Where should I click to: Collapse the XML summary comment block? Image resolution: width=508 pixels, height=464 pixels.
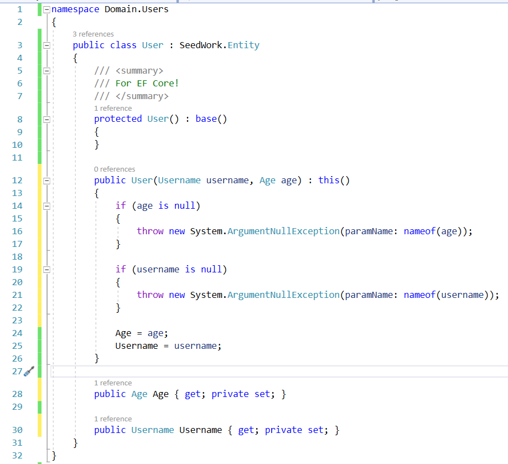pyautogui.click(x=46, y=70)
